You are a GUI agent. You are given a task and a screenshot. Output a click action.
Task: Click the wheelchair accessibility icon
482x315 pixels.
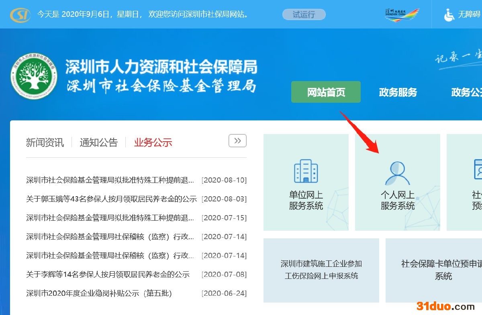449,15
